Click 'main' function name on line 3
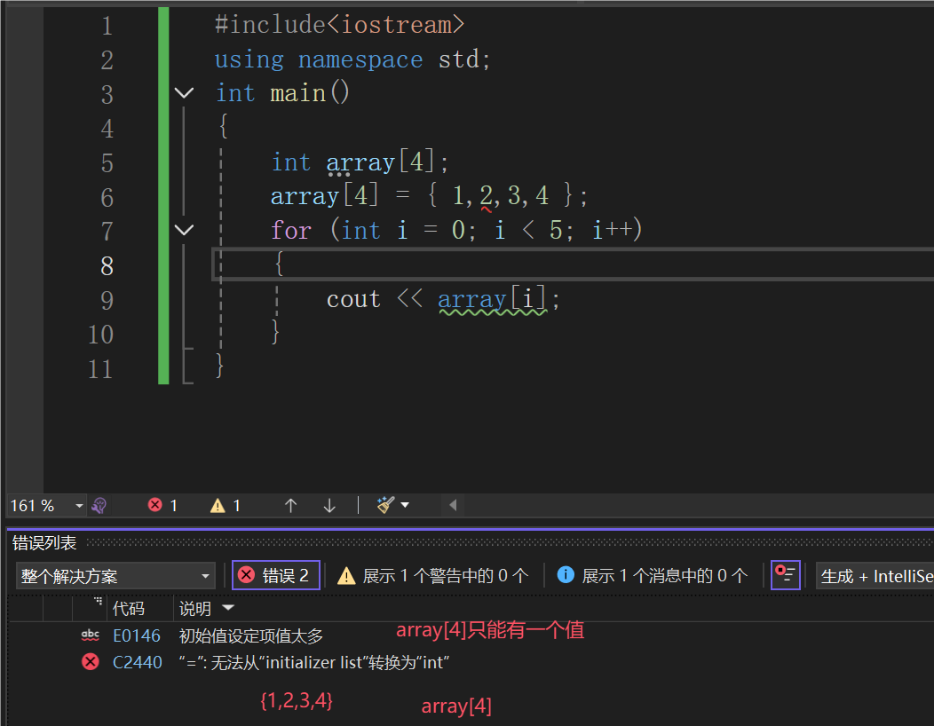Image resolution: width=934 pixels, height=726 pixels. [297, 93]
